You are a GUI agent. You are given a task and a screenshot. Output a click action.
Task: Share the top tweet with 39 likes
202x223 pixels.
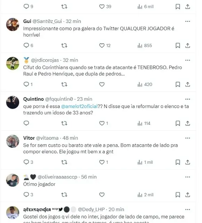click(x=187, y=7)
